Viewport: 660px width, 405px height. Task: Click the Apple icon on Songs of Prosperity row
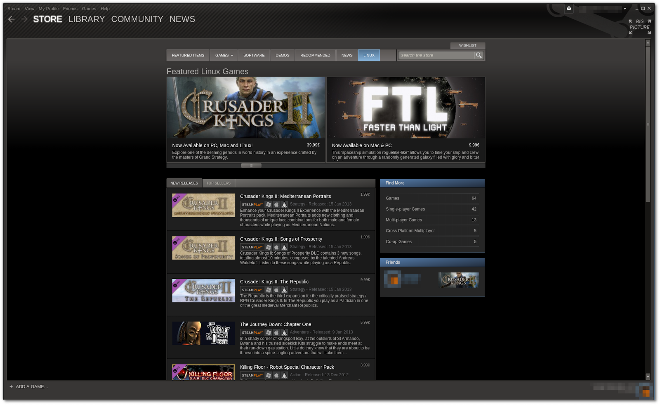(x=276, y=247)
